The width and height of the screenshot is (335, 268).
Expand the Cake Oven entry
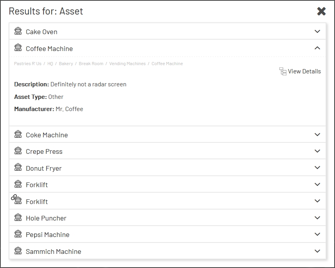tap(318, 31)
